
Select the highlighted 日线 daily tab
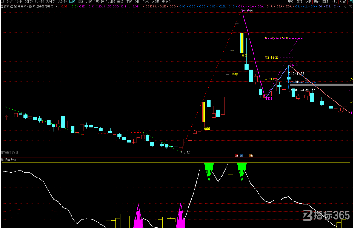coord(72,1)
